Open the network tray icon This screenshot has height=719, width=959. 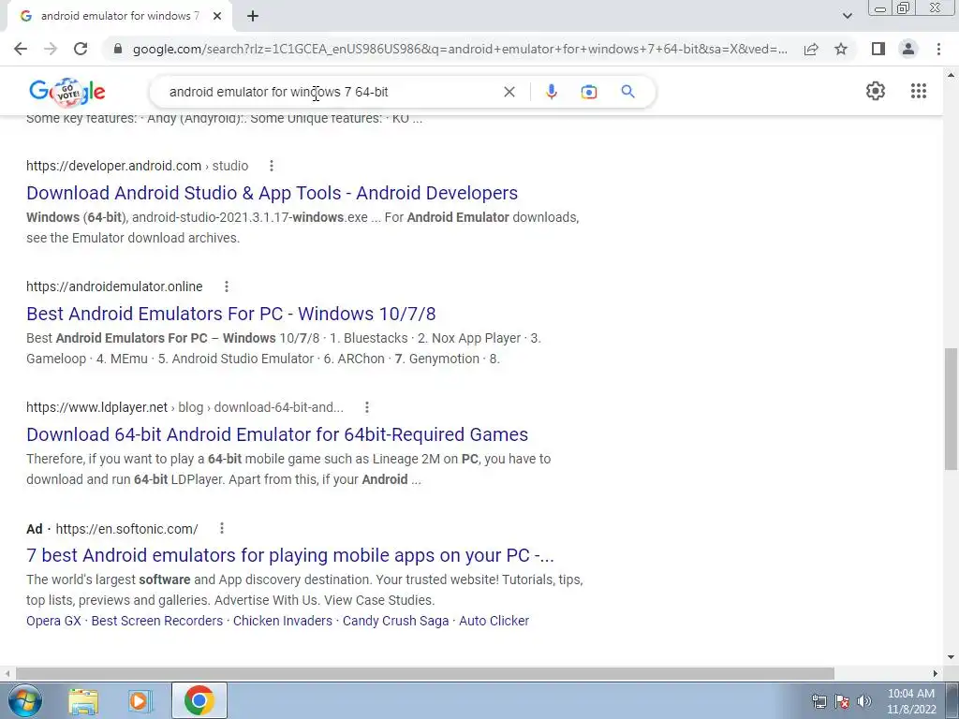pyautogui.click(x=819, y=701)
